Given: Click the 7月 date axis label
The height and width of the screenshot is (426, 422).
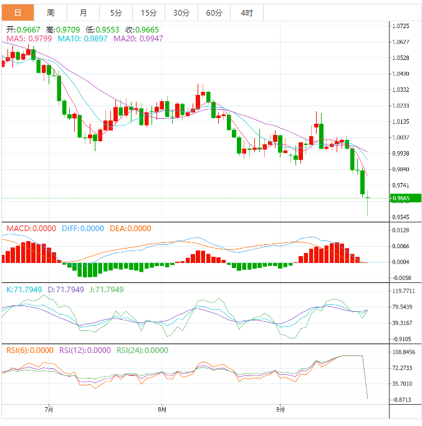Looking at the screenshot, I should pos(49,409).
